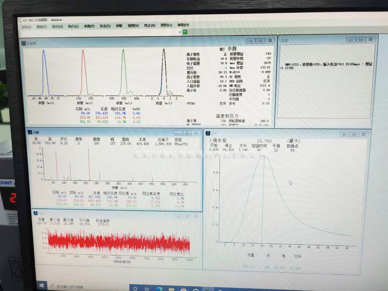Open the 调谐(T) menu
This screenshot has height=291, width=388.
(41, 27)
